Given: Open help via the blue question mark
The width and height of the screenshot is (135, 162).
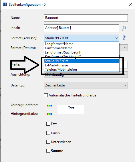Looking at the screenshot, I should click(124, 38).
